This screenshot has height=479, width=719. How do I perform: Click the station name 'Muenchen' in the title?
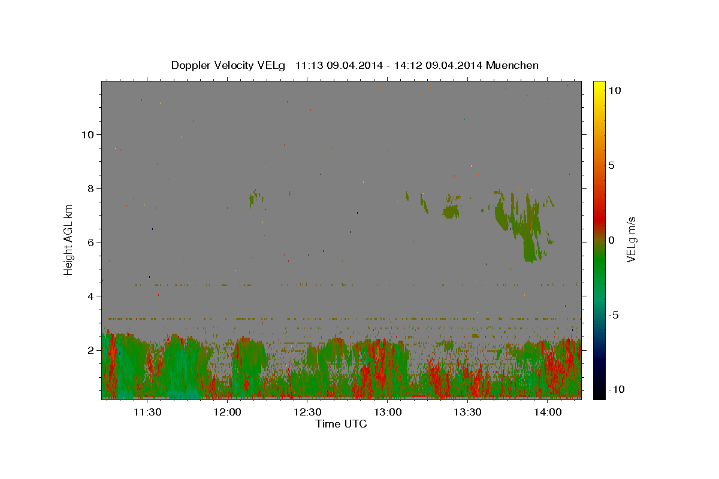click(x=512, y=65)
